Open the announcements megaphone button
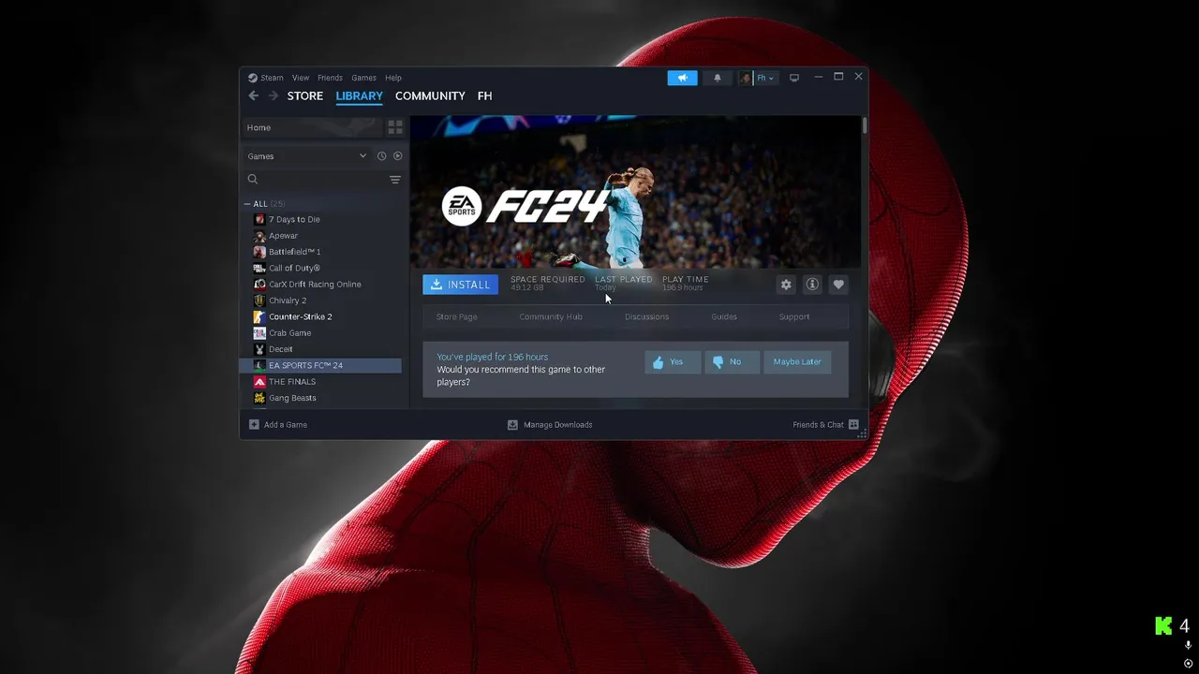Screen dimensions: 1199x674 682,78
